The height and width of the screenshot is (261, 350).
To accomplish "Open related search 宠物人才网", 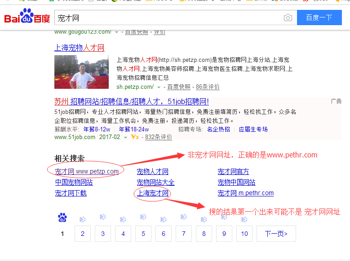I will click(x=152, y=171).
